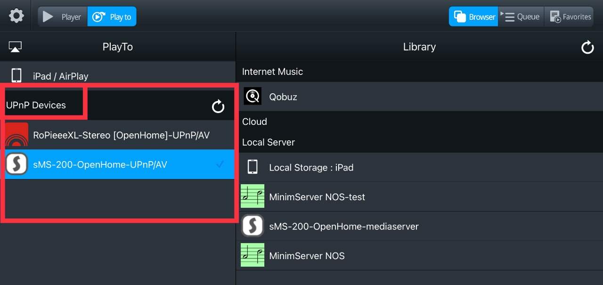603x285 pixels.
Task: Open sMS-200-OpenHome-mediaserver
Action: pos(419,227)
